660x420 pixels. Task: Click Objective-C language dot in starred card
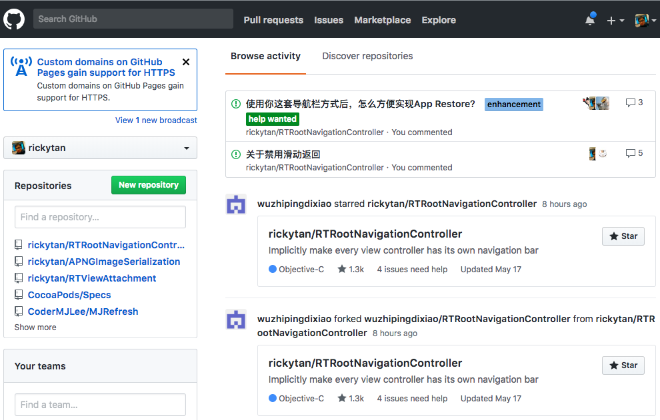(273, 269)
